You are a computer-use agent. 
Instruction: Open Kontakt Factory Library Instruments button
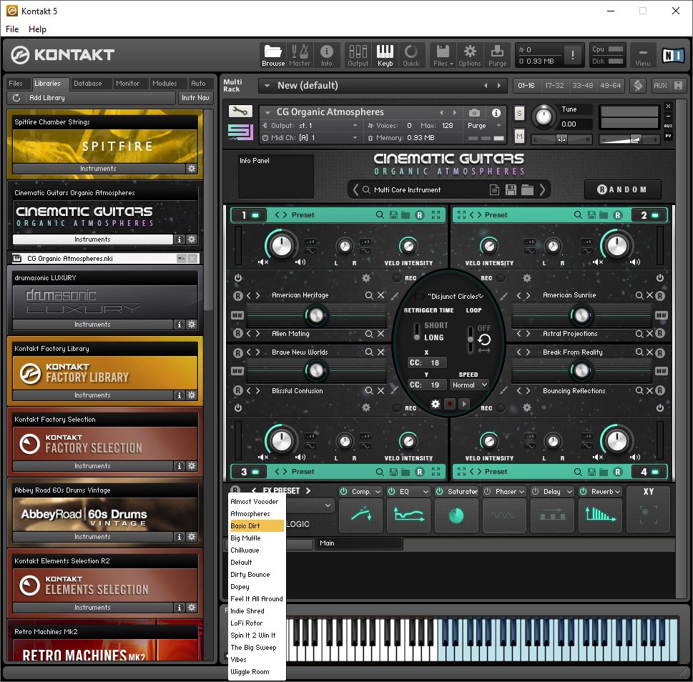click(x=92, y=395)
